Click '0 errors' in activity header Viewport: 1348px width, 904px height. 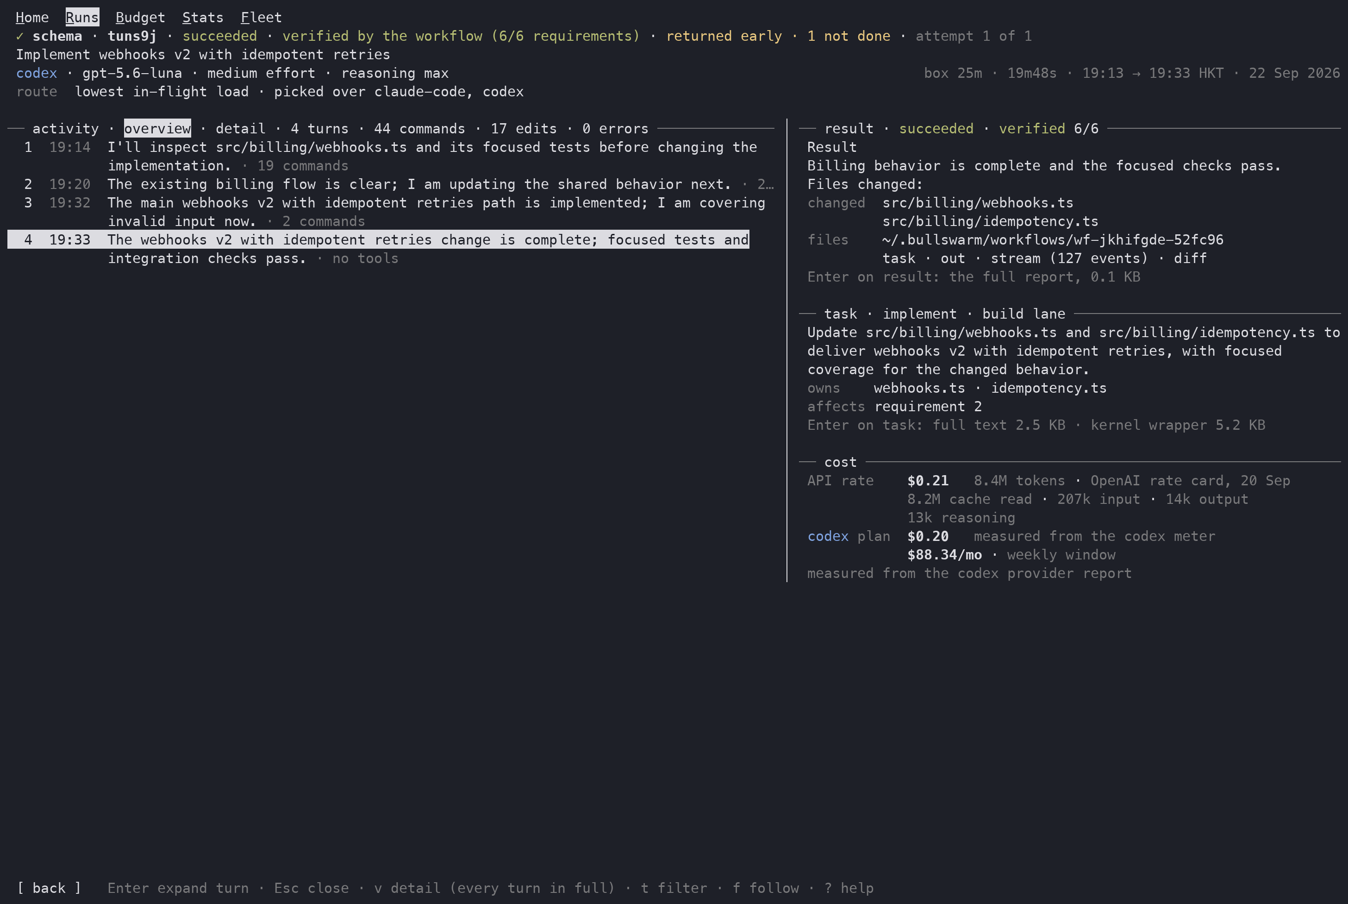point(615,128)
